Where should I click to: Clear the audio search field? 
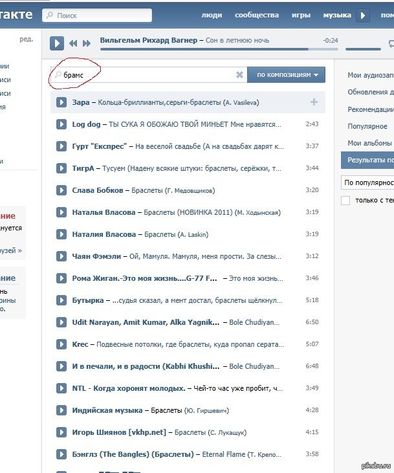[x=239, y=75]
